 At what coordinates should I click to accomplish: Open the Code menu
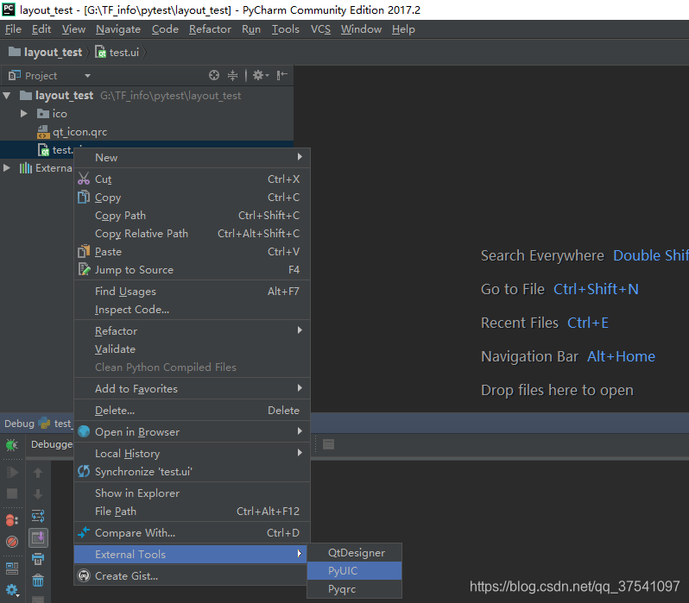point(165,29)
